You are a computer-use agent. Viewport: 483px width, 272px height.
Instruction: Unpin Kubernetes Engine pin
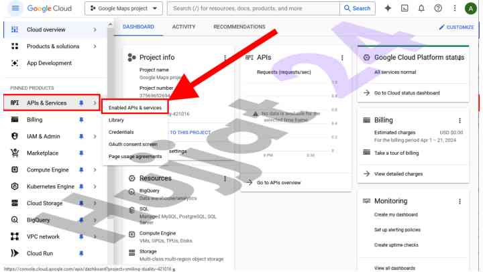81,186
